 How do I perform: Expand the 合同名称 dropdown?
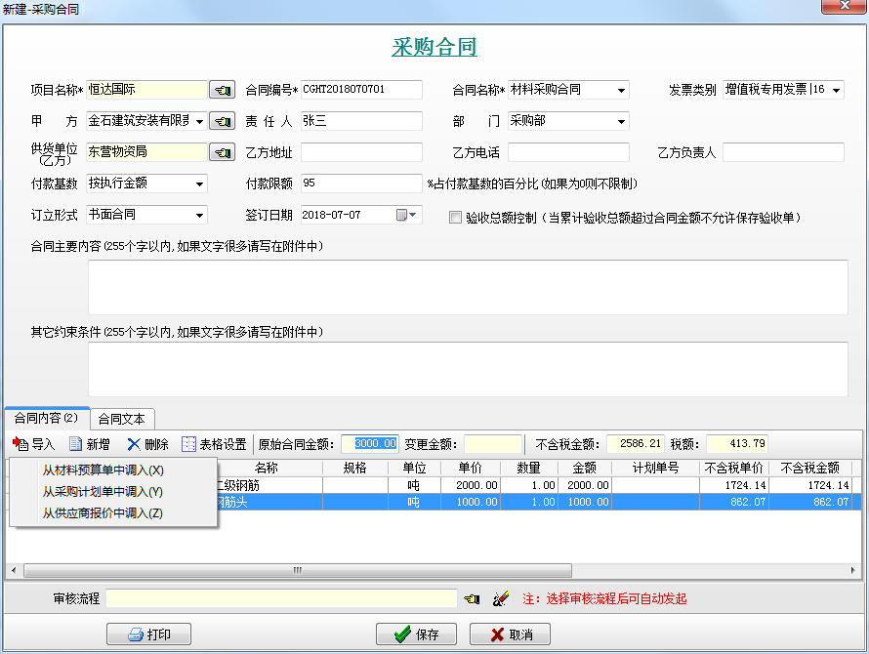[622, 91]
